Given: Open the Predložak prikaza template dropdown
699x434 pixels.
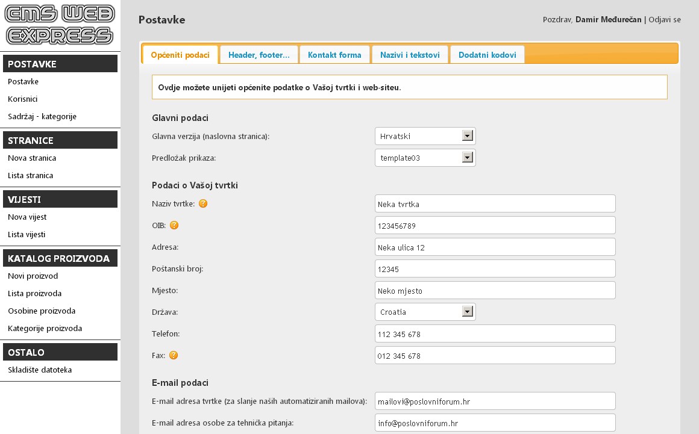Looking at the screenshot, I should tap(466, 157).
